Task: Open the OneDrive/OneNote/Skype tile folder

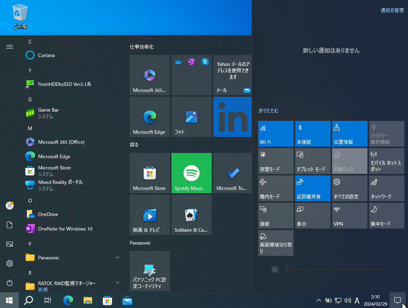Action: click(x=192, y=75)
